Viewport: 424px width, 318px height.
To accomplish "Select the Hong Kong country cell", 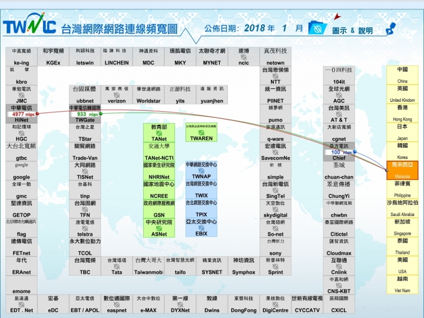I will click(402, 113).
